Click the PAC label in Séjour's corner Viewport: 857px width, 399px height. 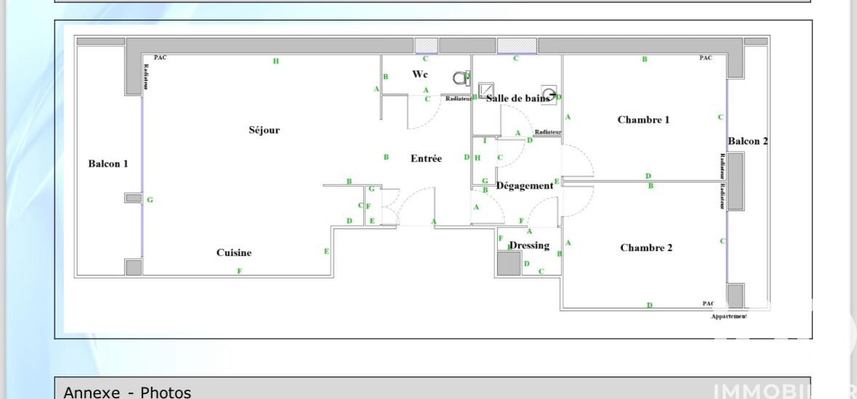click(x=160, y=58)
